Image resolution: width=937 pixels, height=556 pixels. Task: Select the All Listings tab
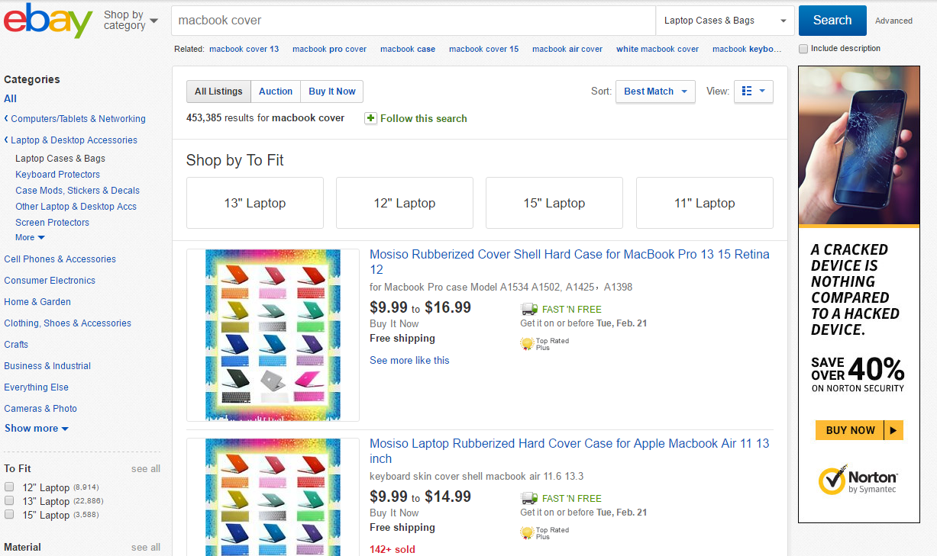pos(218,92)
